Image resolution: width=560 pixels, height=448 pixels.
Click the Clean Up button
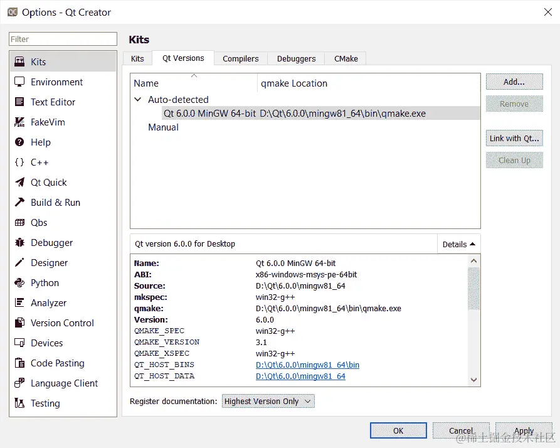tap(514, 161)
